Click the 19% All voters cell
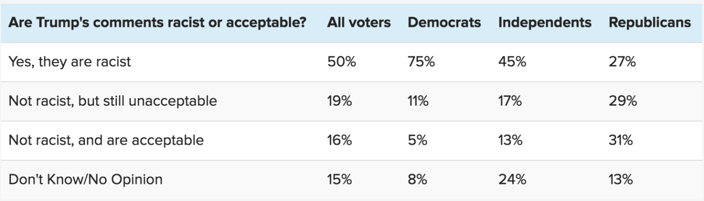This screenshot has width=704, height=201. pos(340,101)
